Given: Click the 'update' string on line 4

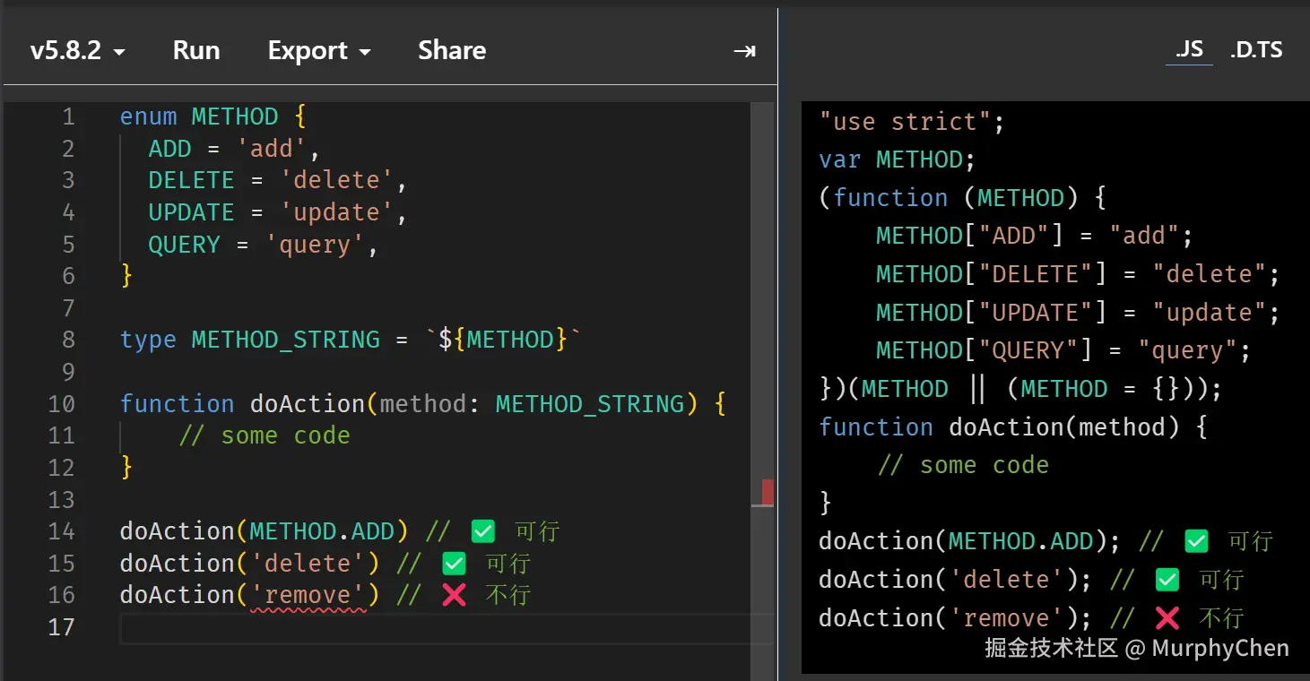Looking at the screenshot, I should point(337,212).
